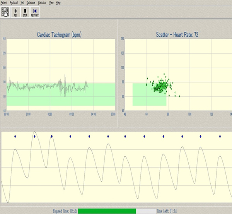The height and width of the screenshot is (214, 232).
Task: Select the rightmost blue beat marker dot
Action: 220,136
